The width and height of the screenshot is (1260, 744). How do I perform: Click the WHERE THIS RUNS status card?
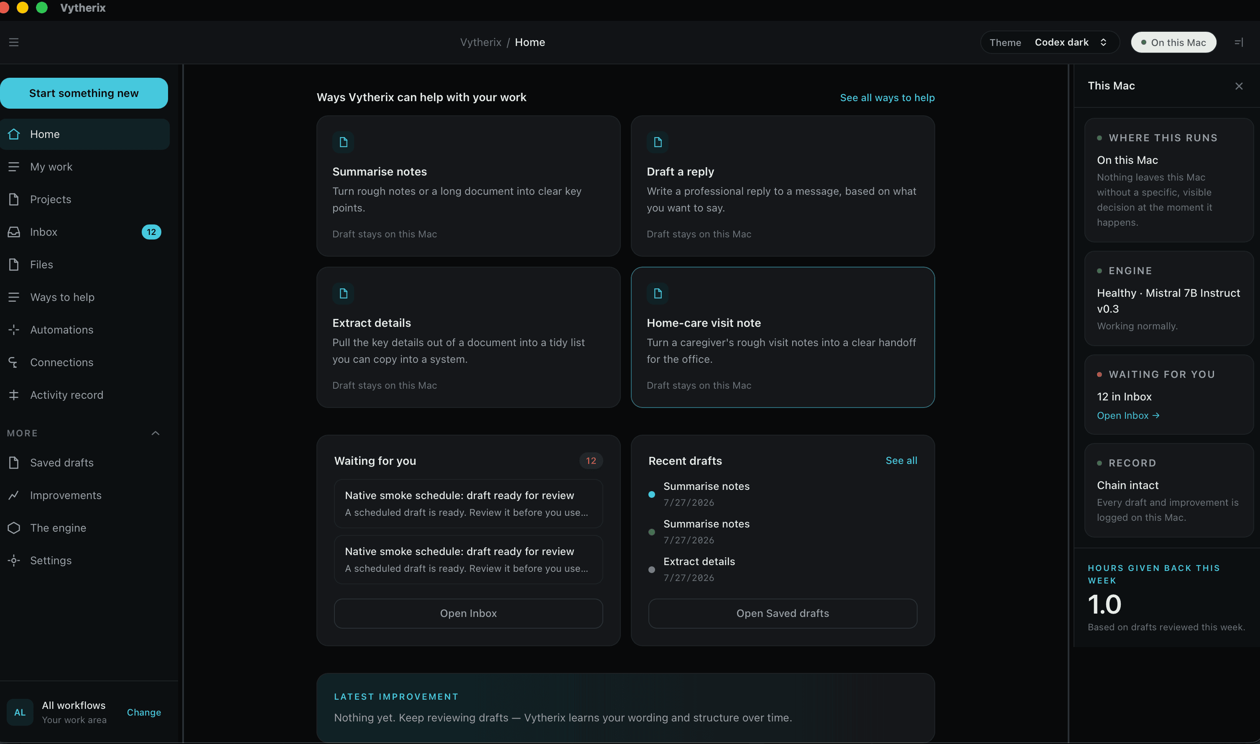point(1169,181)
